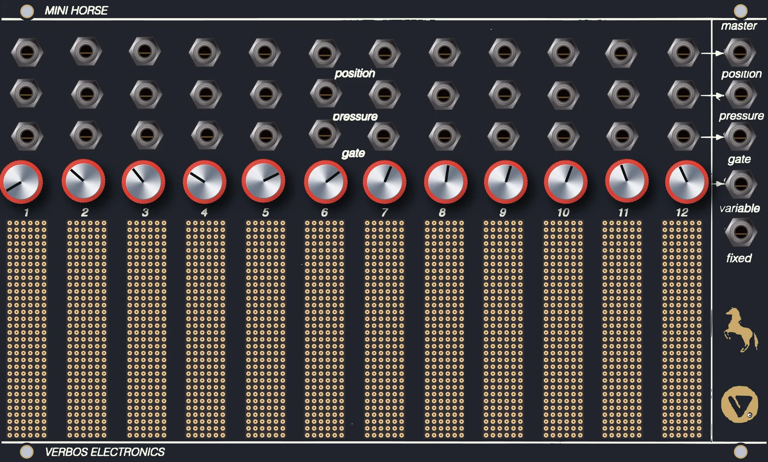768x462 pixels.
Task: Click channel 3 gate jack
Action: coord(147,135)
